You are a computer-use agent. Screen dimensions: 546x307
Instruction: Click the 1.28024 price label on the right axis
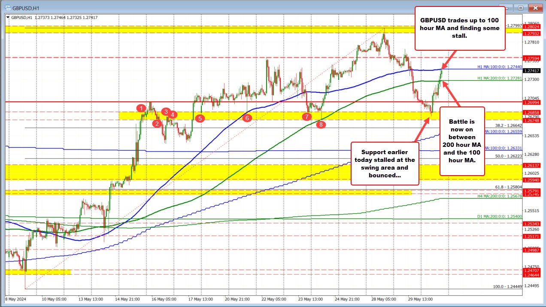pyautogui.click(x=532, y=26)
